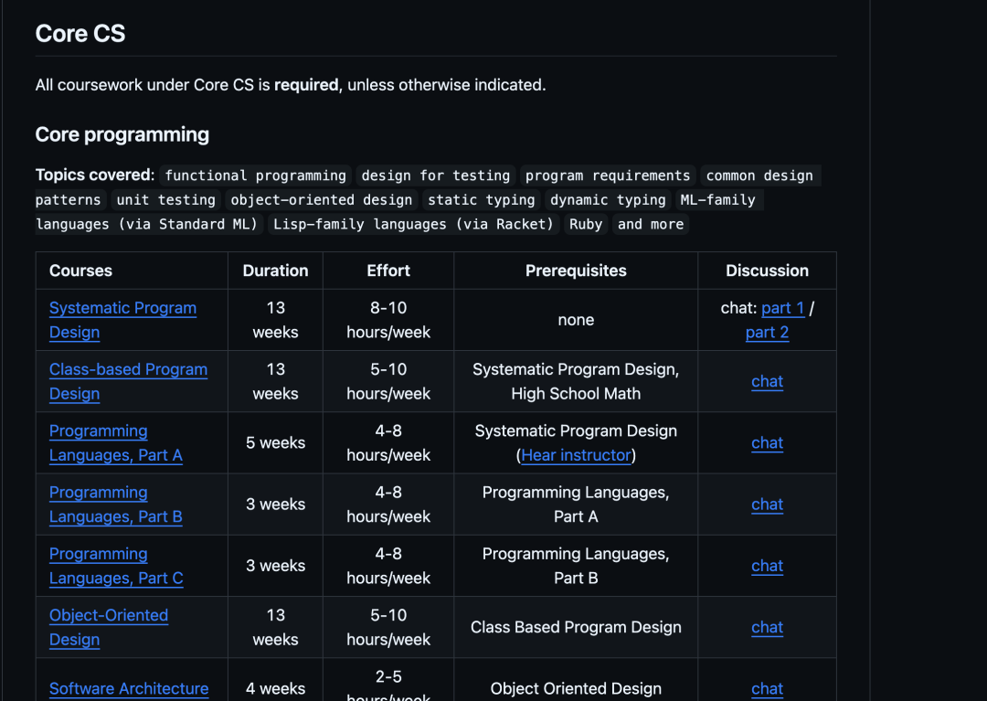This screenshot has width=987, height=701.
Task: Click 'Class Based Program Design' prerequisite cell
Action: tap(576, 627)
